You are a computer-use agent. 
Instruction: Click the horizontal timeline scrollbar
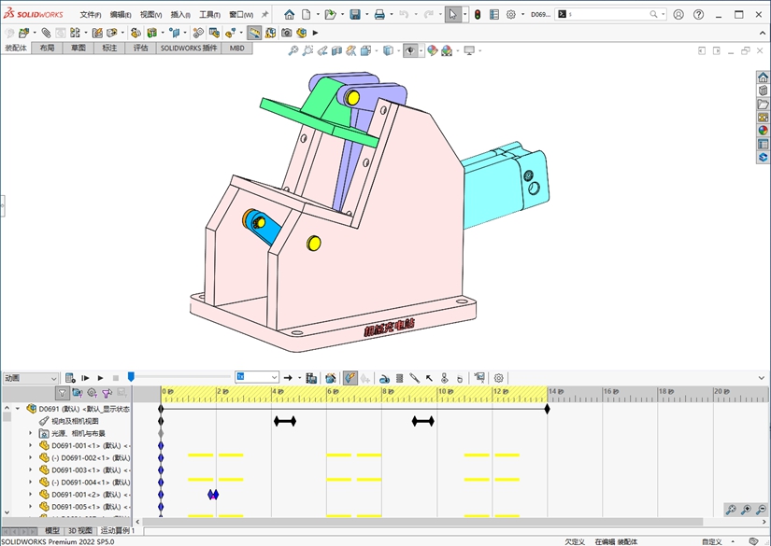coord(422,522)
